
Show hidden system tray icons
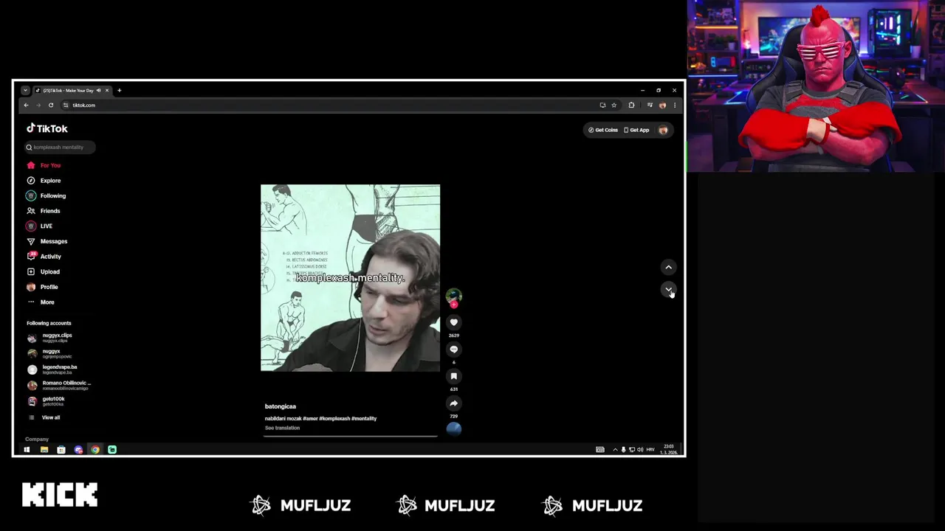point(615,449)
